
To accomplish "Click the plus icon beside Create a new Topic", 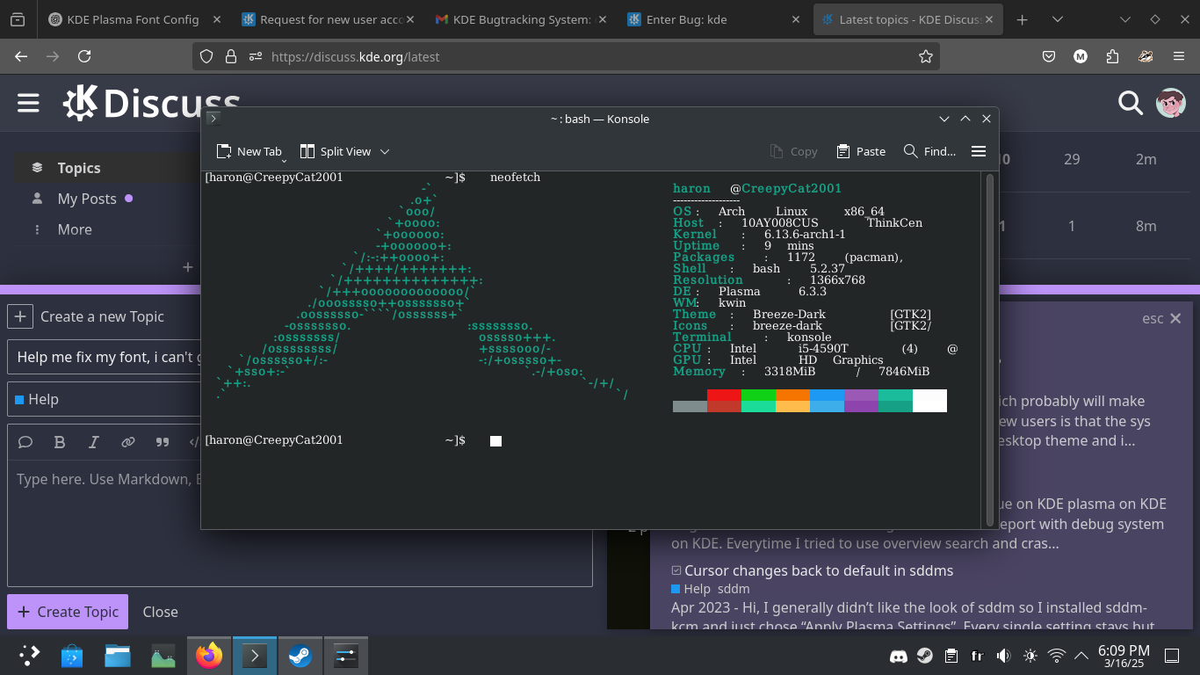I will pyautogui.click(x=20, y=316).
